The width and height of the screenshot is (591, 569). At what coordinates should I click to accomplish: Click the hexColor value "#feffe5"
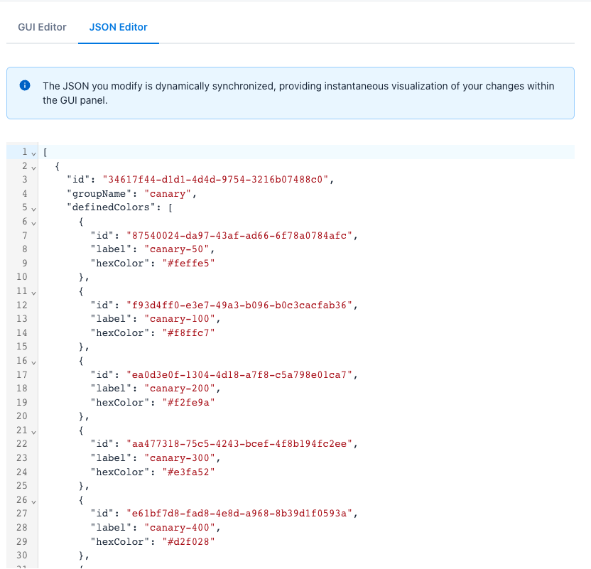(x=188, y=264)
